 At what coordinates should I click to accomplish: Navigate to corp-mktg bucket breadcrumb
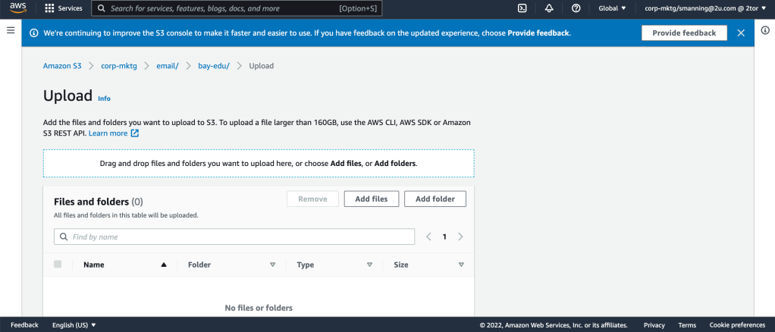point(118,66)
